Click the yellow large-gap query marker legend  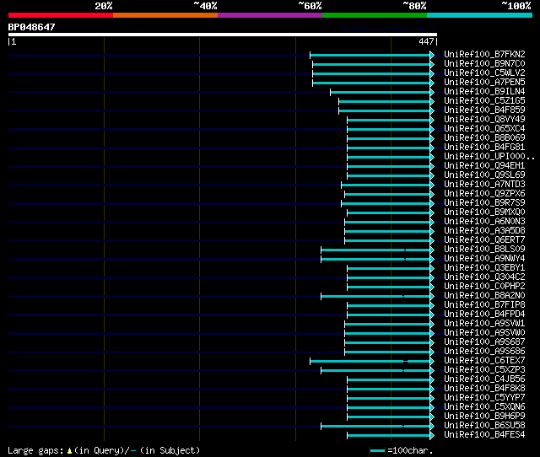point(69,450)
